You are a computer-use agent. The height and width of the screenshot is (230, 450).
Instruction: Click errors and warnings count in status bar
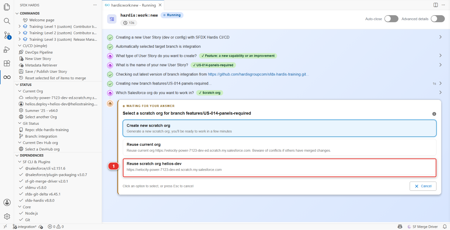(x=56, y=227)
